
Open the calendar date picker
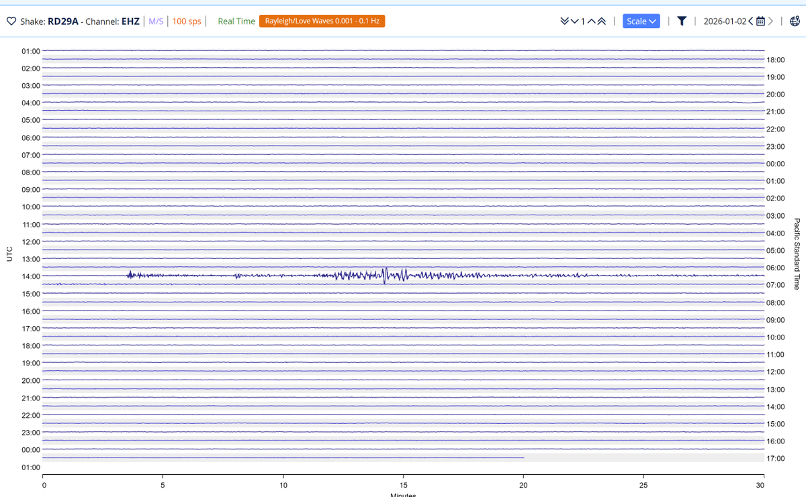760,21
